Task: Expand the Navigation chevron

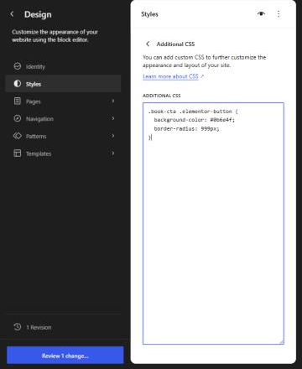Action: pos(113,118)
